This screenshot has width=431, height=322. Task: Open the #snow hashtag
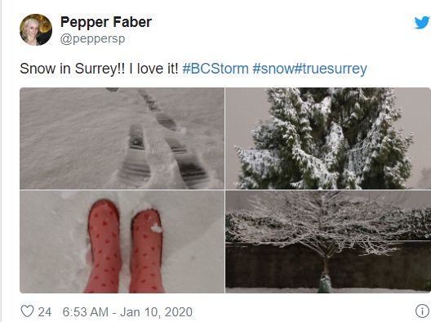pos(273,69)
